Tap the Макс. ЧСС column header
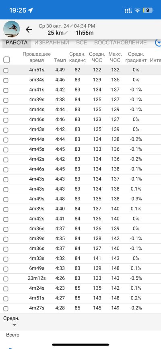 pyautogui.click(x=115, y=57)
